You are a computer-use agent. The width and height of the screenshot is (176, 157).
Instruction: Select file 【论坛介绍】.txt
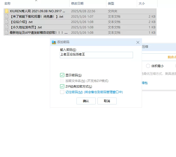tap(21, 22)
